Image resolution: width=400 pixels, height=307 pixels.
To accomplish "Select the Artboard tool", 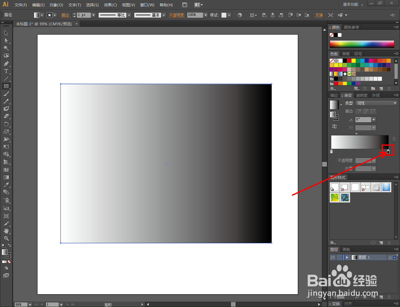I will (6, 216).
